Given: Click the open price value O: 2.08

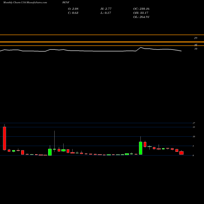Looking at the screenshot, I should [x=73, y=9].
